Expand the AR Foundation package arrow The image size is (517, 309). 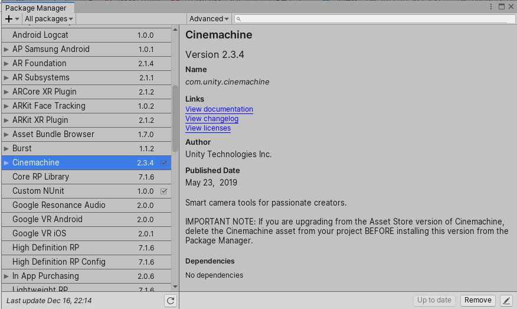coord(6,63)
